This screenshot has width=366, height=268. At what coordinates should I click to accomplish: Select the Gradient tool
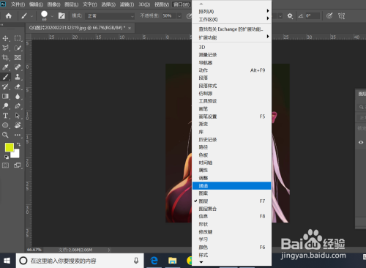click(x=5, y=96)
